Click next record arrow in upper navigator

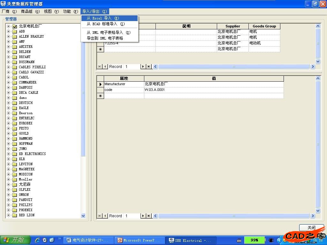pos(143,67)
